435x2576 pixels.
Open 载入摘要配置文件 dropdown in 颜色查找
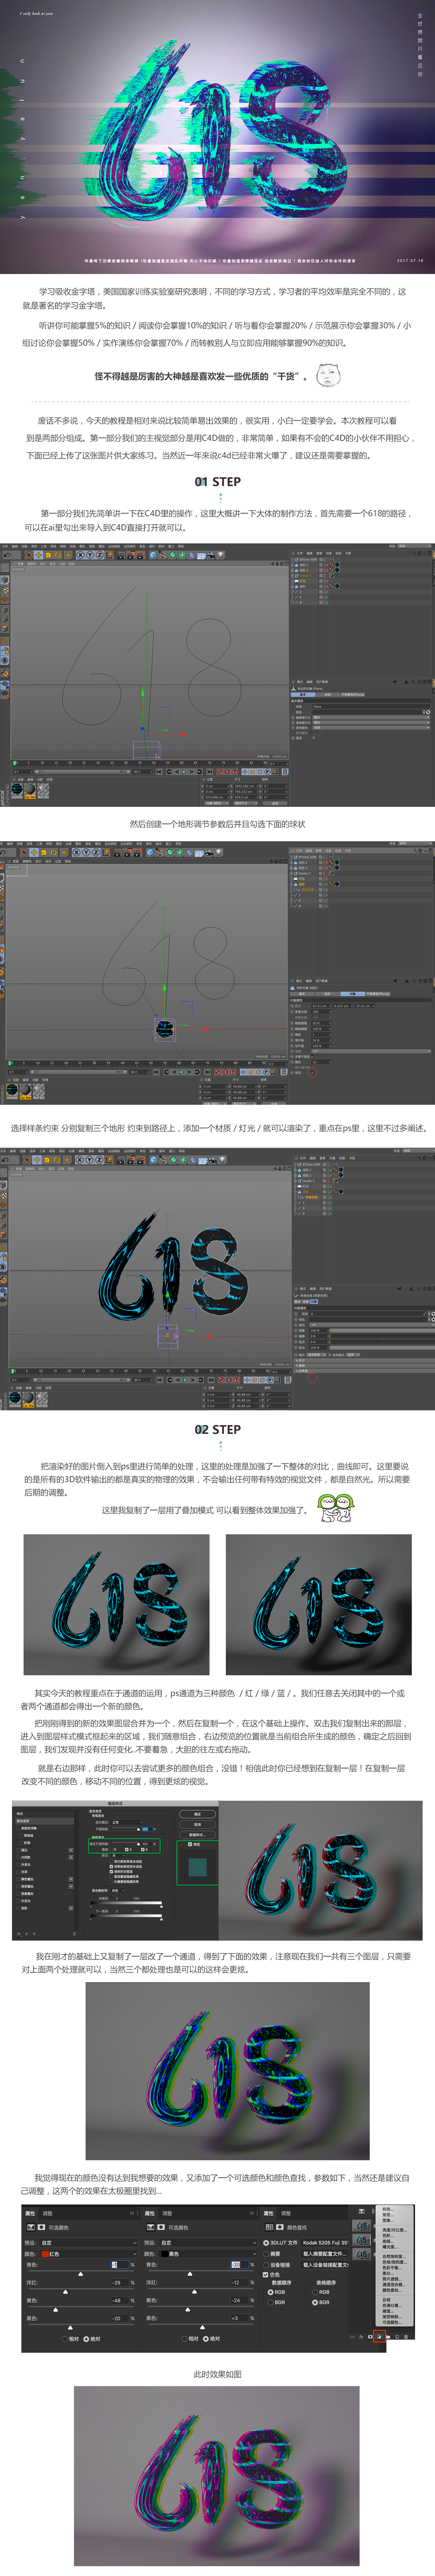(324, 2254)
